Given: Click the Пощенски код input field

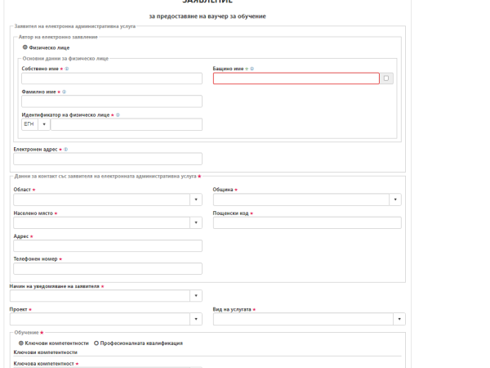Looking at the screenshot, I should point(307,222).
